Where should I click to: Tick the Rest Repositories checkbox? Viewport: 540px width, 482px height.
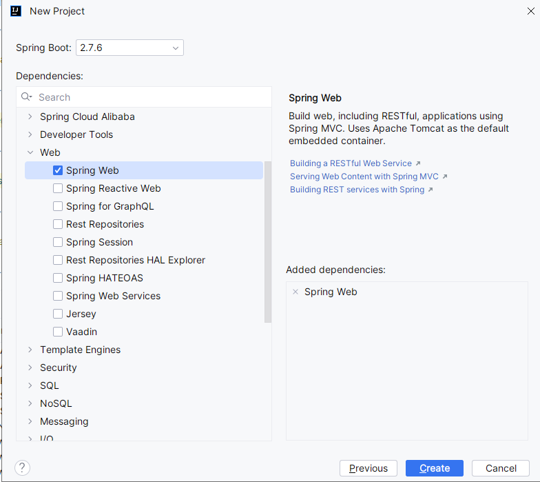pyautogui.click(x=58, y=224)
